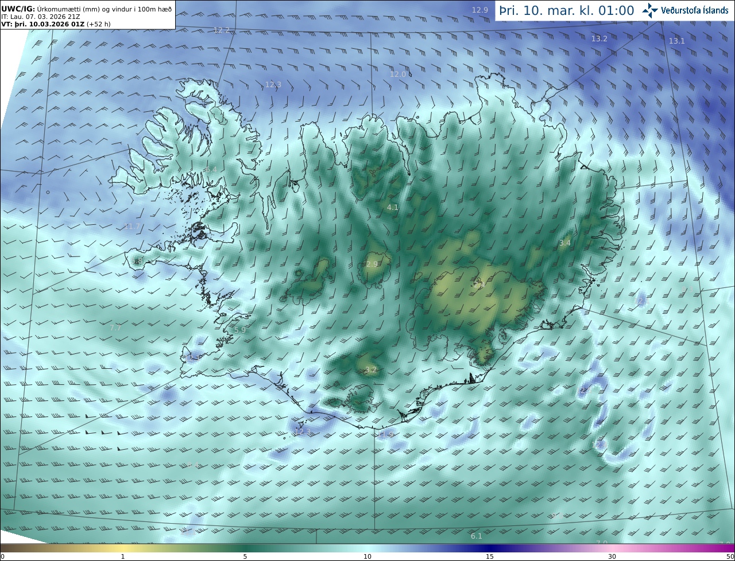Click the 12.0 value label
Viewport: 735px width, 561px height.
tap(397, 74)
